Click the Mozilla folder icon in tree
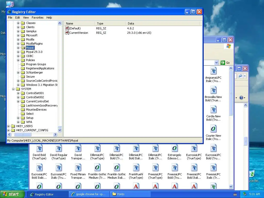264x198 pixels. (x=23, y=39)
